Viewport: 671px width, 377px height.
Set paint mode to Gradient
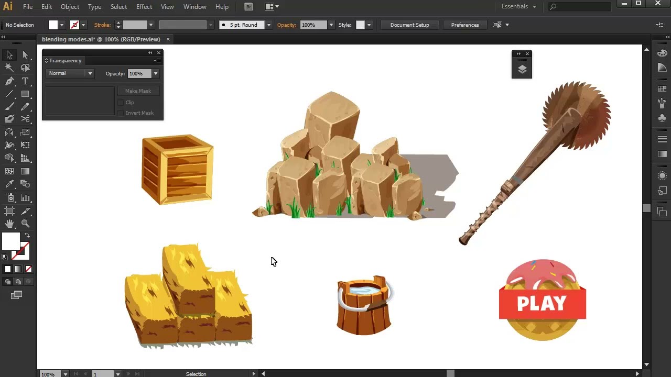18,269
